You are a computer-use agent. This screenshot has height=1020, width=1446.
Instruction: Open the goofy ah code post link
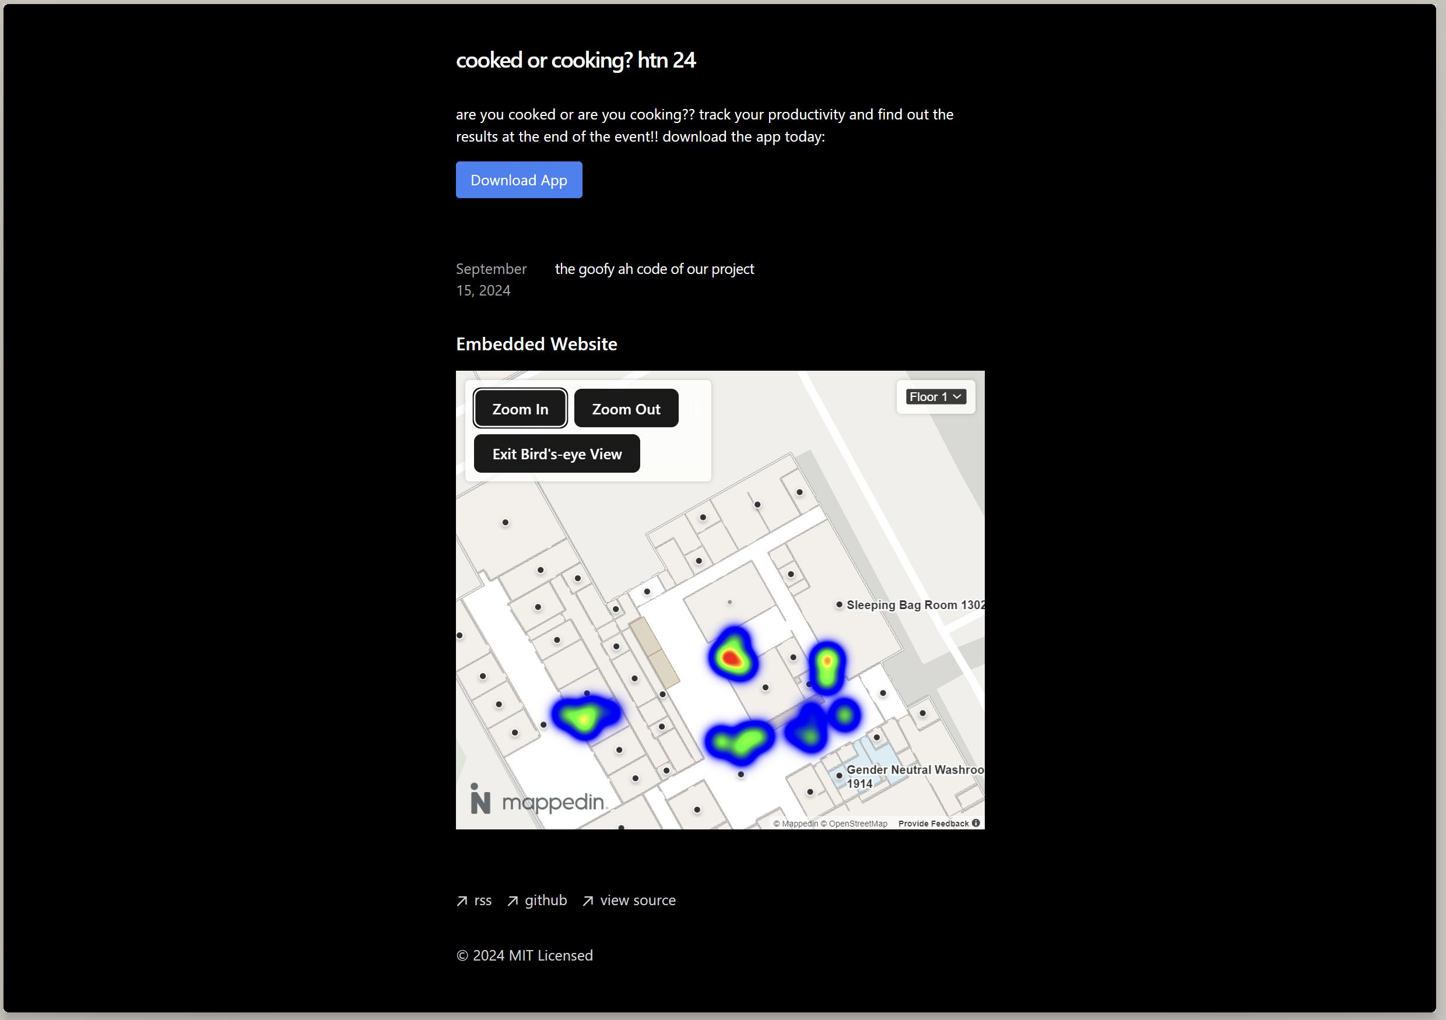654,269
